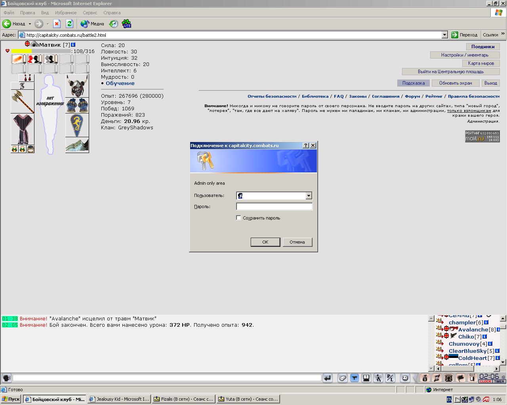Click the private message arrow next to Chumovoy
507x405 pixels.
[x=440, y=343]
